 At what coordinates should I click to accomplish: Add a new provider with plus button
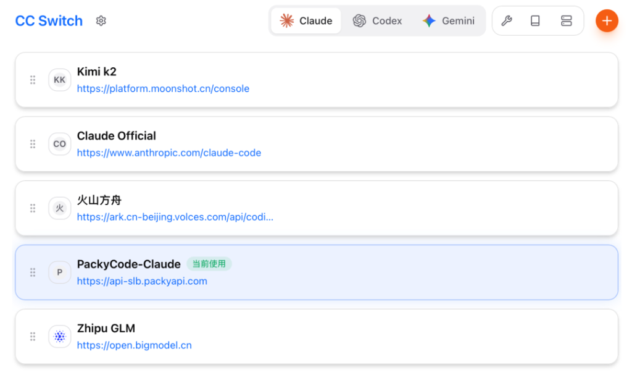coord(607,21)
